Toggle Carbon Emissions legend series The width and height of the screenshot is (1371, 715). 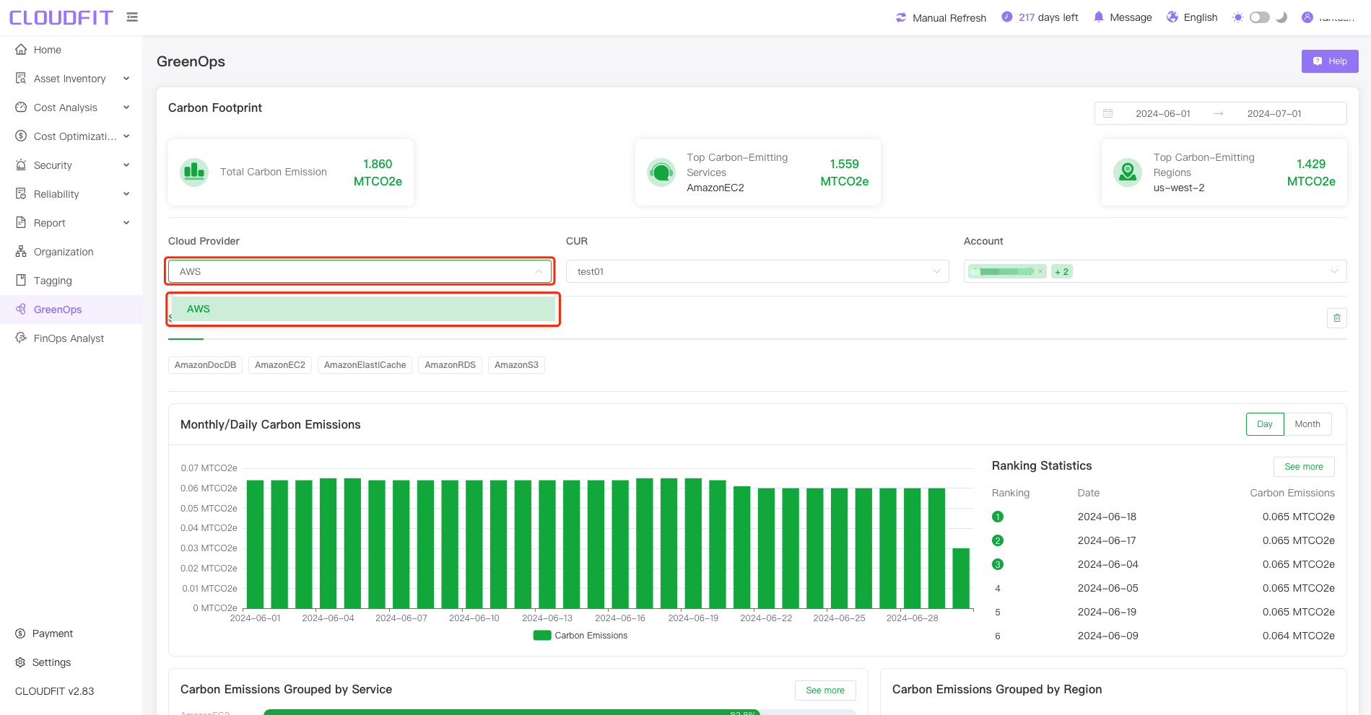pos(580,636)
